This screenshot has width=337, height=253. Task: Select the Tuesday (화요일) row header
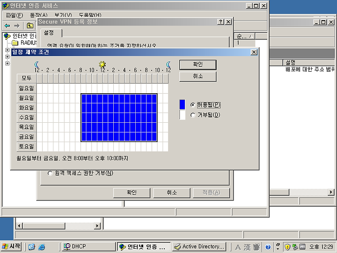27,108
